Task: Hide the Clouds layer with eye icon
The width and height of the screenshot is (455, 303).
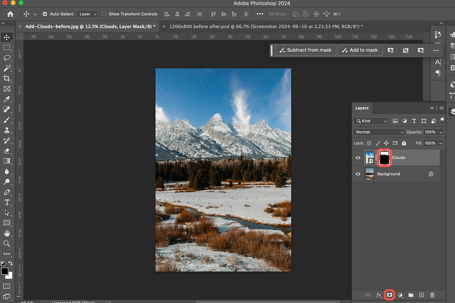Action: (x=358, y=158)
